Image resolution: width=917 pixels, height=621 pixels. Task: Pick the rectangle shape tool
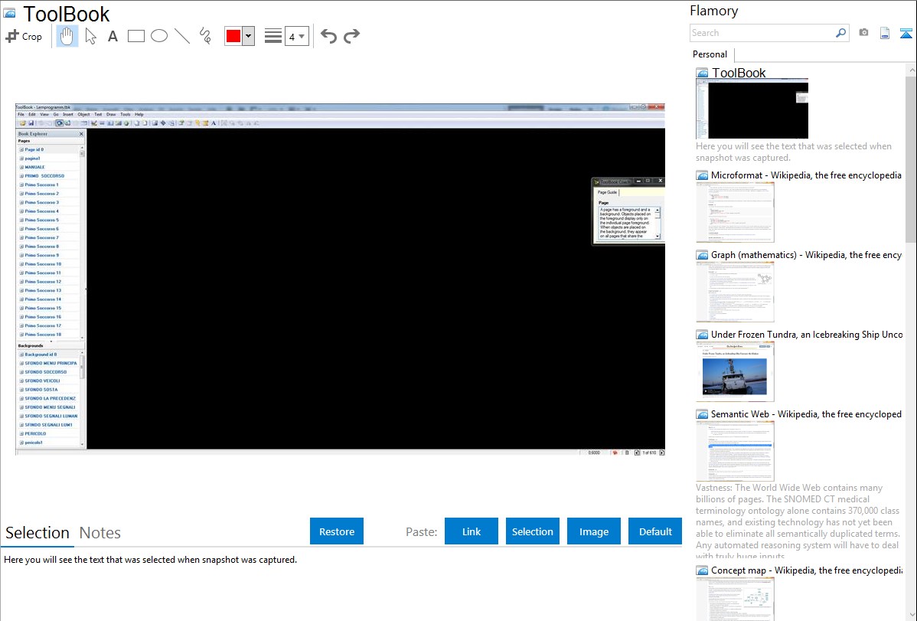point(136,36)
